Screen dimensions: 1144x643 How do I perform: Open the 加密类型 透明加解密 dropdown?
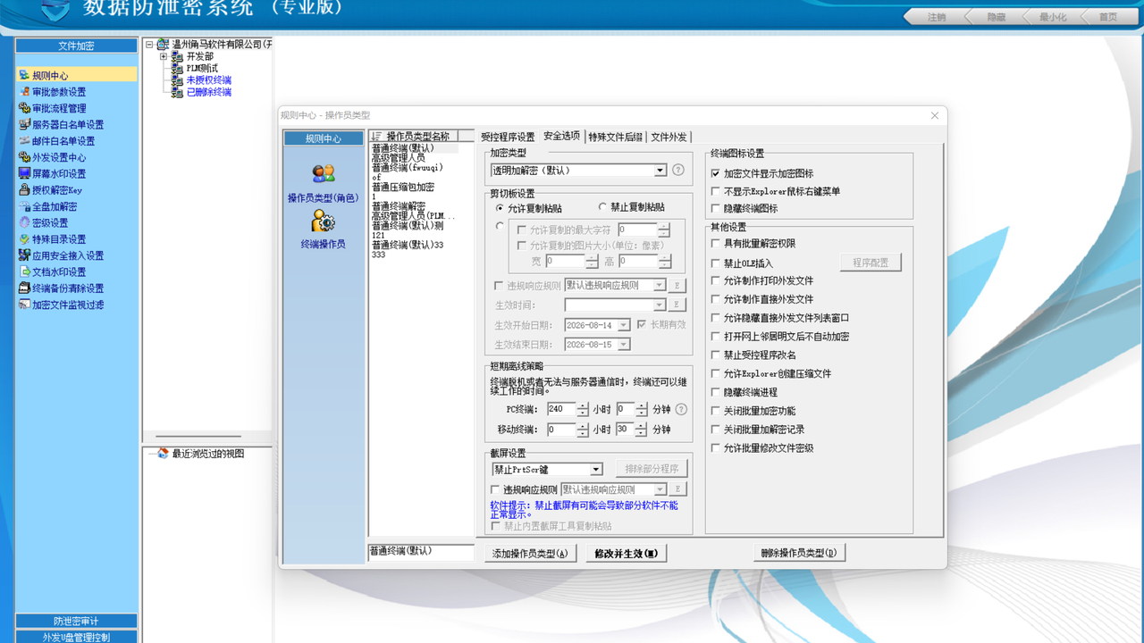[x=660, y=170]
